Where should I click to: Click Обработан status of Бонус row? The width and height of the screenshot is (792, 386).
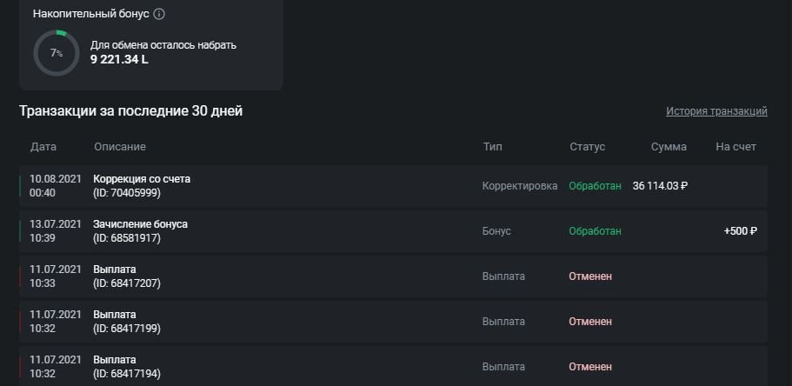click(x=595, y=231)
